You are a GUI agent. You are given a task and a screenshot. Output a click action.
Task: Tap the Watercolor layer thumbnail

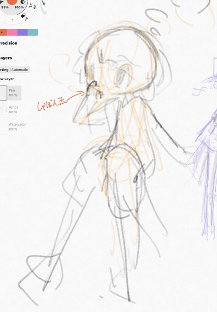[3, 127]
